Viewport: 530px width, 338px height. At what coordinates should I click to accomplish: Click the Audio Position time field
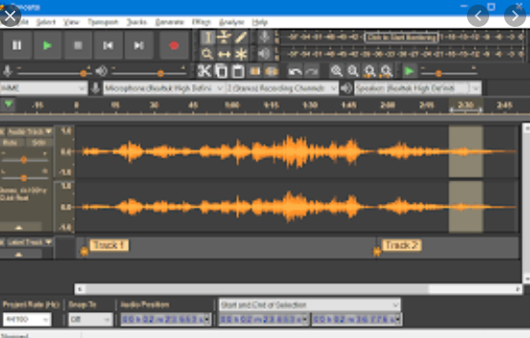click(x=166, y=319)
